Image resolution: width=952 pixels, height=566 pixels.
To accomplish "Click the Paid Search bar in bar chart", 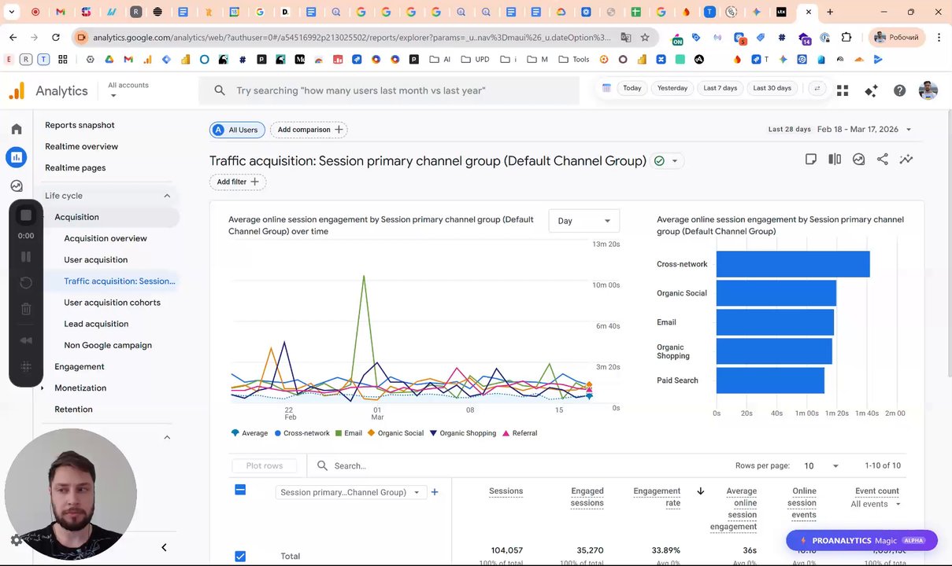I will 770,380.
